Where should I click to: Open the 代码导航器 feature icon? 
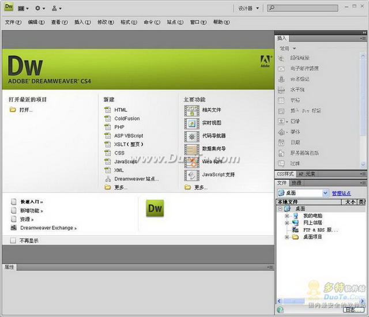pyautogui.click(x=191, y=137)
